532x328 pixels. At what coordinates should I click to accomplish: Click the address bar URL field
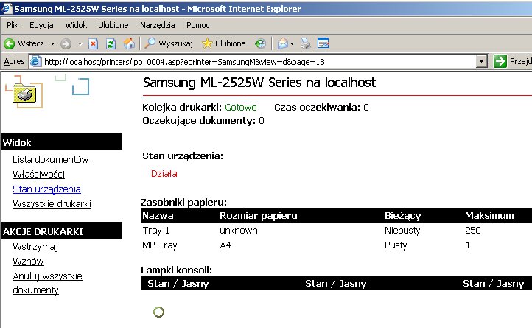coord(258,62)
